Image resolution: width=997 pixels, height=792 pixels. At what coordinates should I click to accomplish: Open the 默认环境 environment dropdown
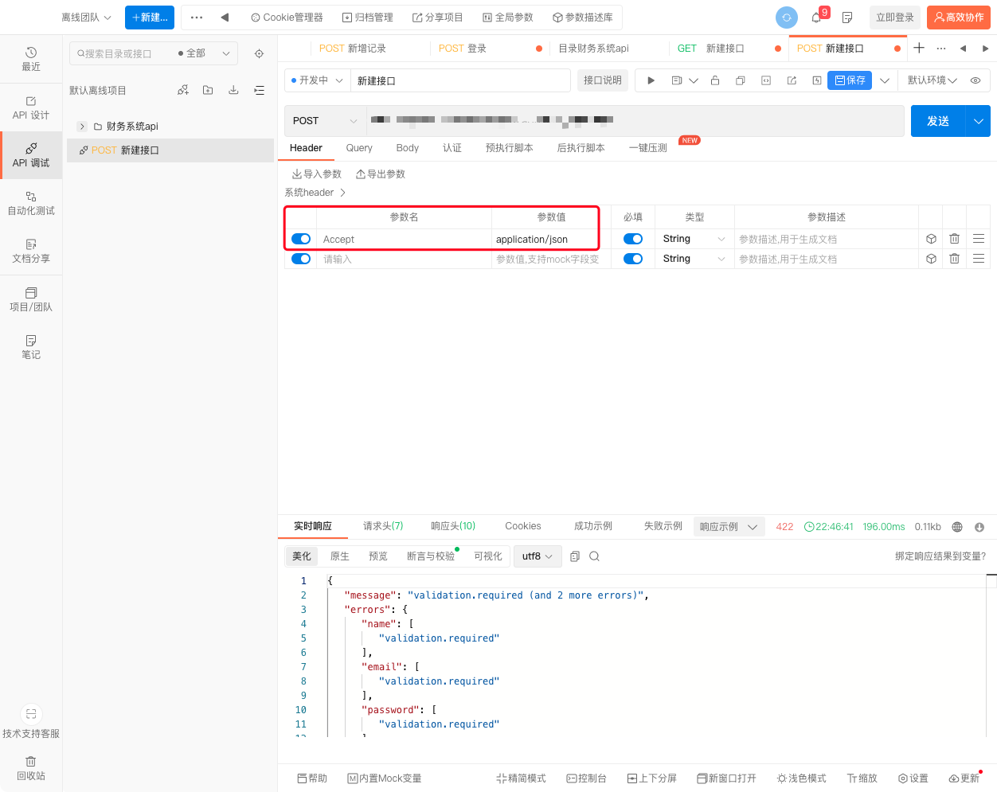(x=932, y=80)
